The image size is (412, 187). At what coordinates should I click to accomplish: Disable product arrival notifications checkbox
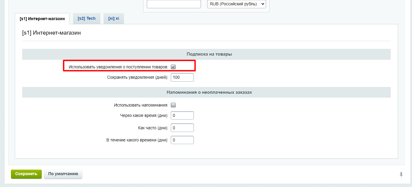[x=173, y=67]
